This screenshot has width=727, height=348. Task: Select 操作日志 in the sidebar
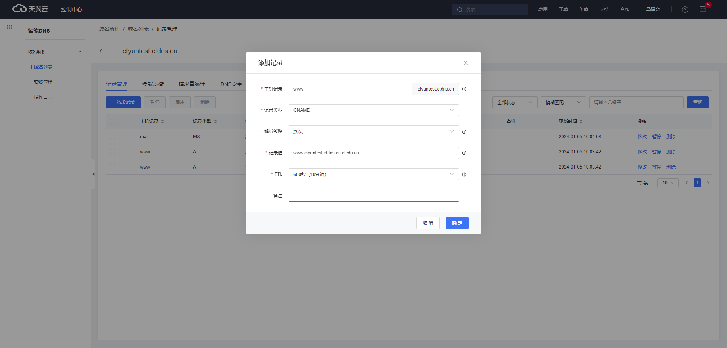(x=43, y=97)
